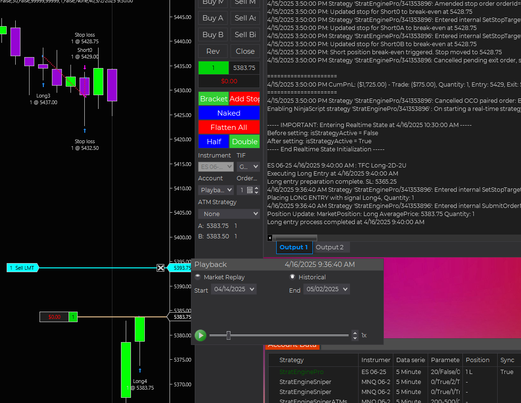
Task: Click the order quantity input field
Action: pyautogui.click(x=241, y=190)
